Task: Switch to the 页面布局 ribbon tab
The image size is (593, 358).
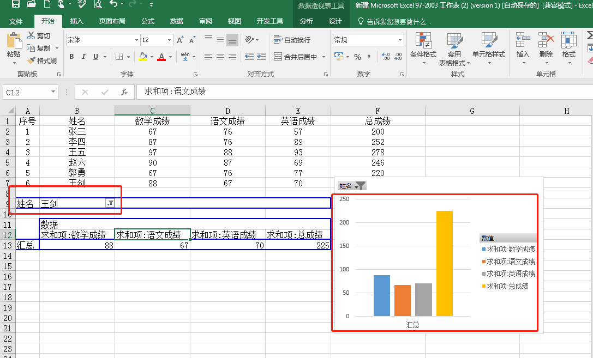Action: pos(112,21)
